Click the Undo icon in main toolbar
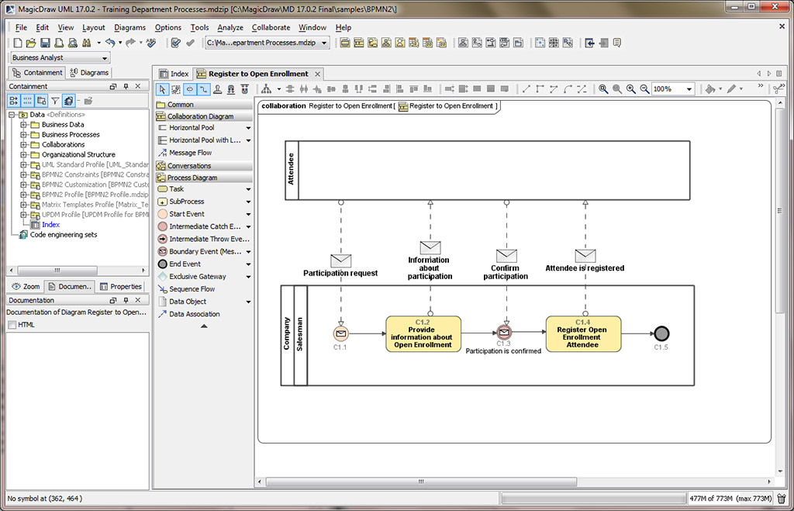 click(111, 43)
